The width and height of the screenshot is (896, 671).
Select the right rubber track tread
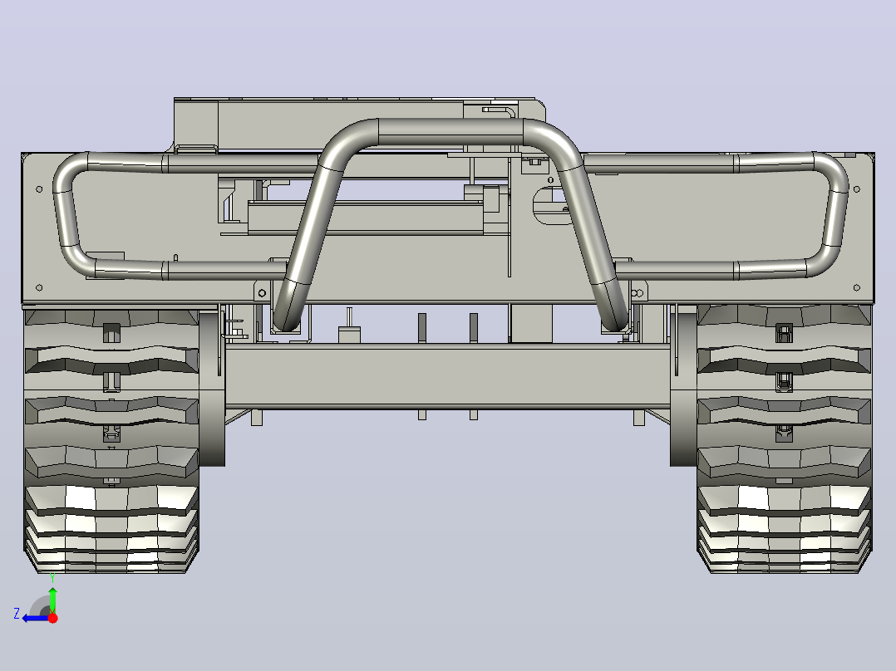coord(784,438)
